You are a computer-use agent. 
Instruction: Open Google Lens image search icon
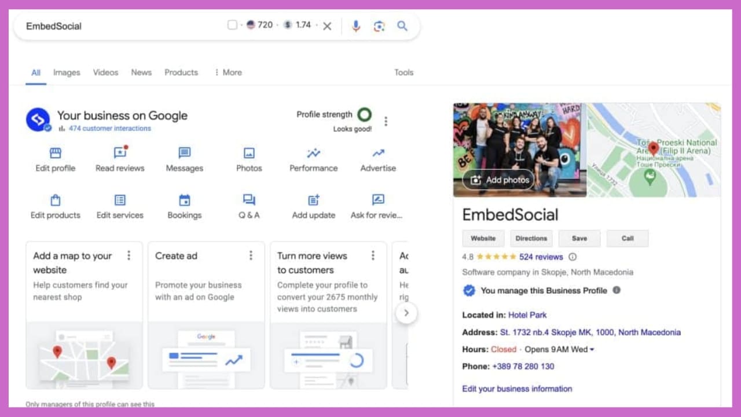click(379, 25)
